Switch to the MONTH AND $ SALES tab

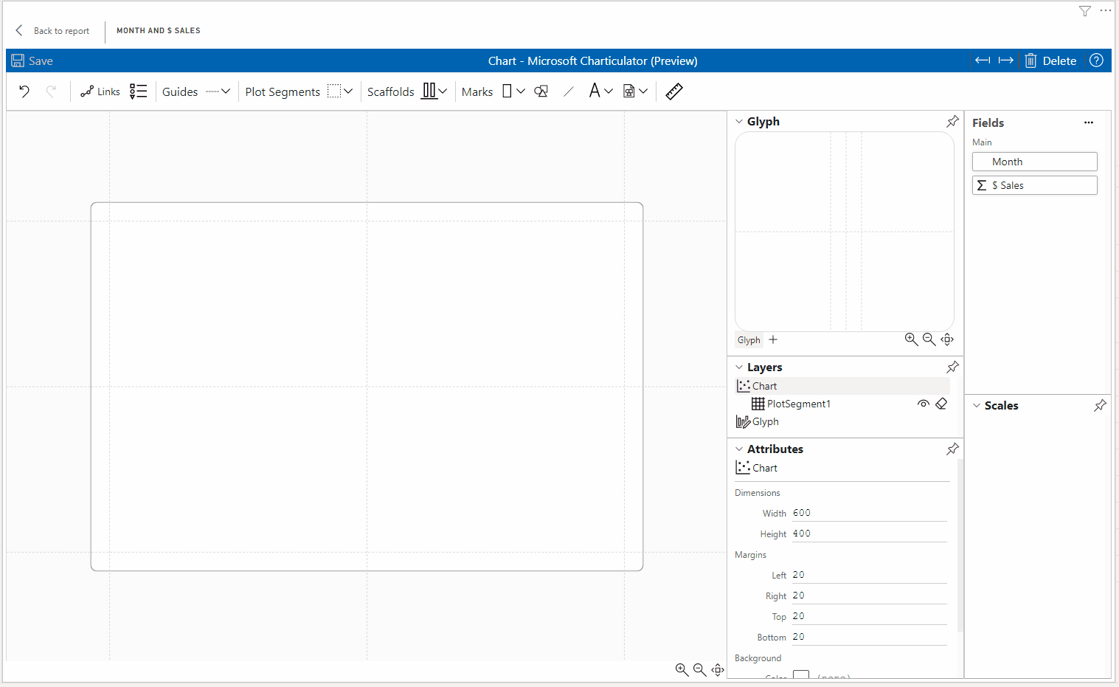click(158, 30)
